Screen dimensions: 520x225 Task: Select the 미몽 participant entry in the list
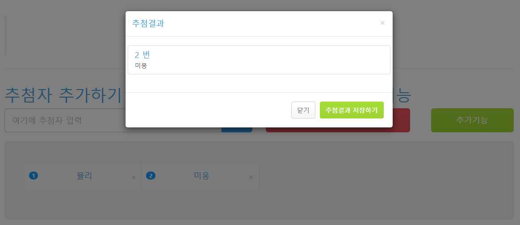tap(200, 176)
